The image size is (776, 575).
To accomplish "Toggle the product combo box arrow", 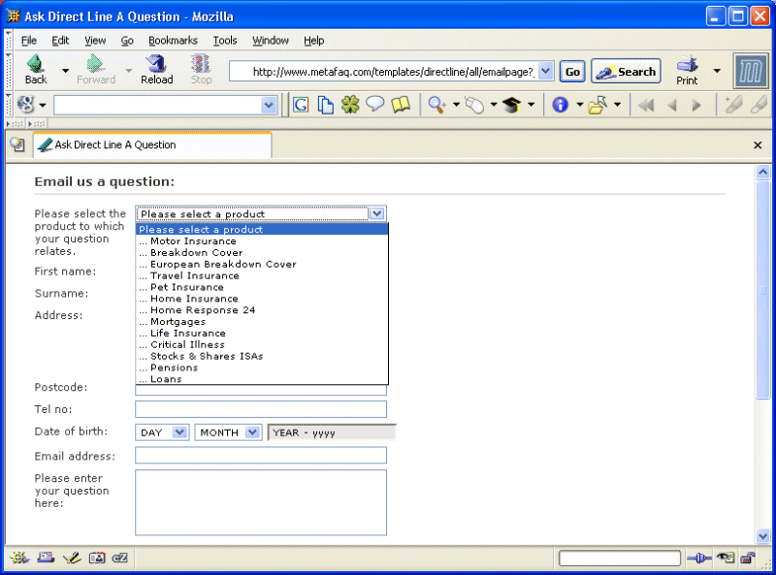I will [376, 213].
